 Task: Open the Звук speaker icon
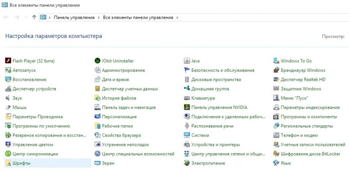click(8, 98)
